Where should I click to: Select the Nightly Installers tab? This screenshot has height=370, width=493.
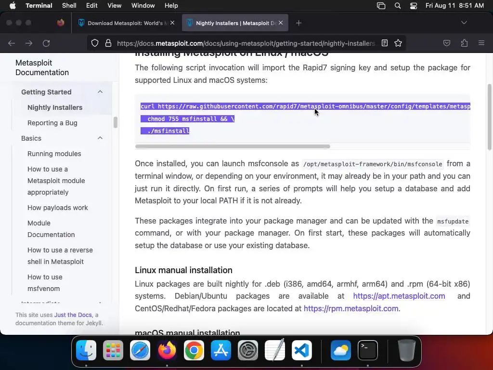[235, 23]
